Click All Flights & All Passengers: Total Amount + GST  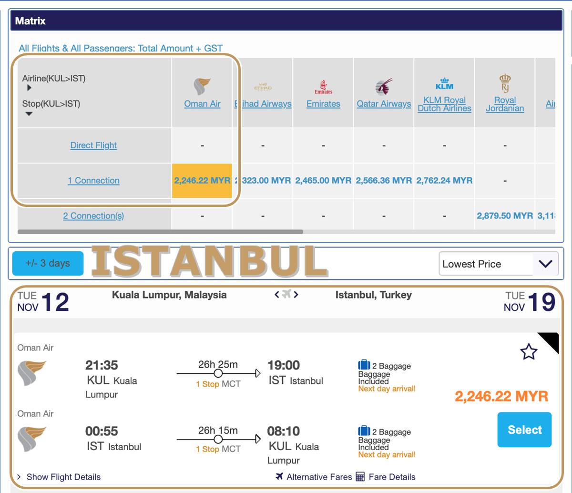point(121,48)
